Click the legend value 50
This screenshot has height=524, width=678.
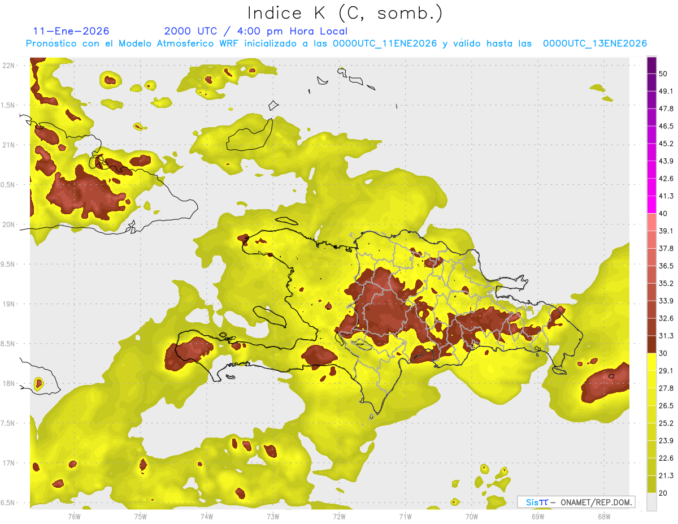pos(663,73)
